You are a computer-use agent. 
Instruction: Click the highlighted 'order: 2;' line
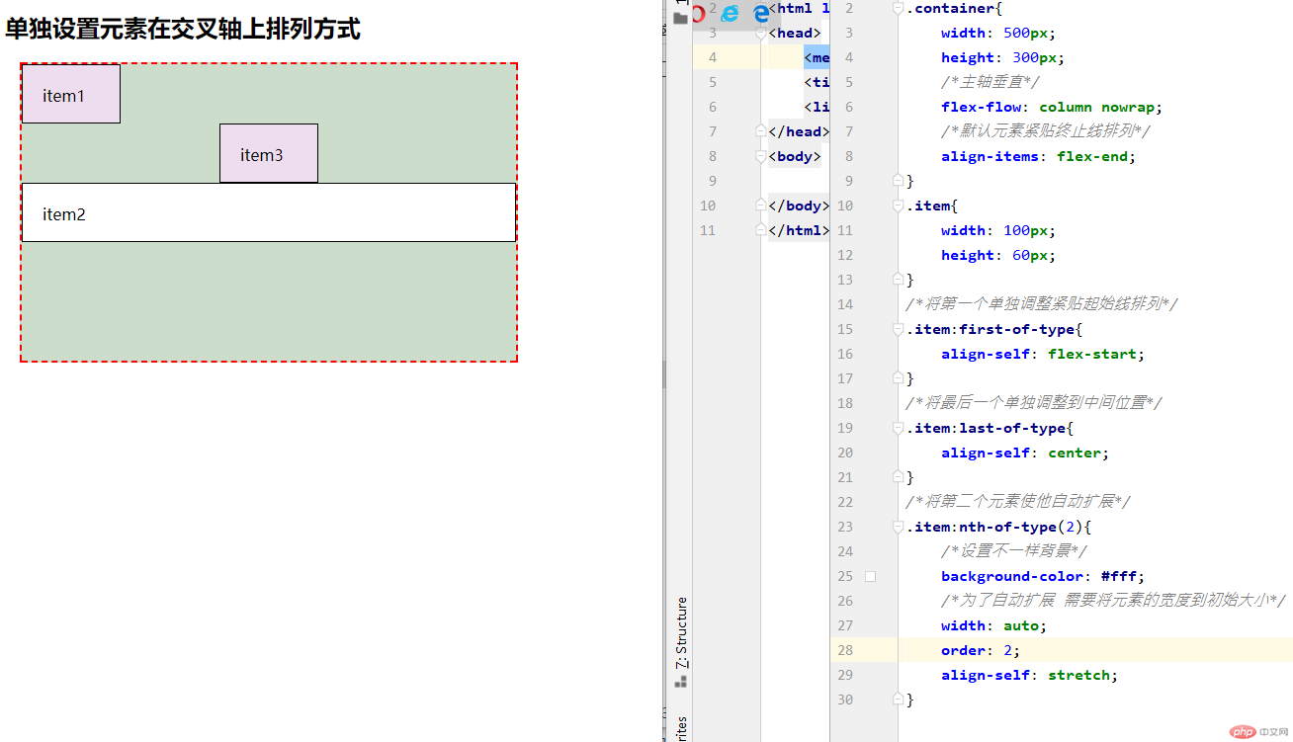coord(981,650)
